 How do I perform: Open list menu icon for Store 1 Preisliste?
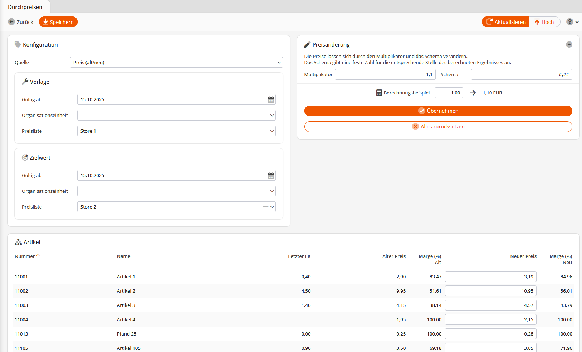[265, 131]
